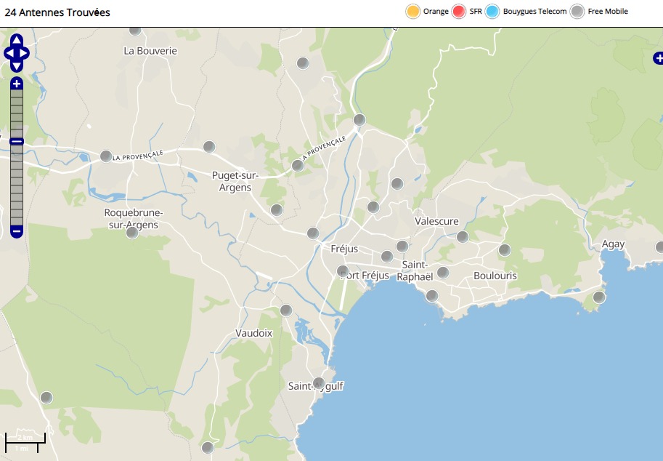The height and width of the screenshot is (461, 663).
Task: Click the '24 Antennes Trouvées' heading
Action: 57,12
